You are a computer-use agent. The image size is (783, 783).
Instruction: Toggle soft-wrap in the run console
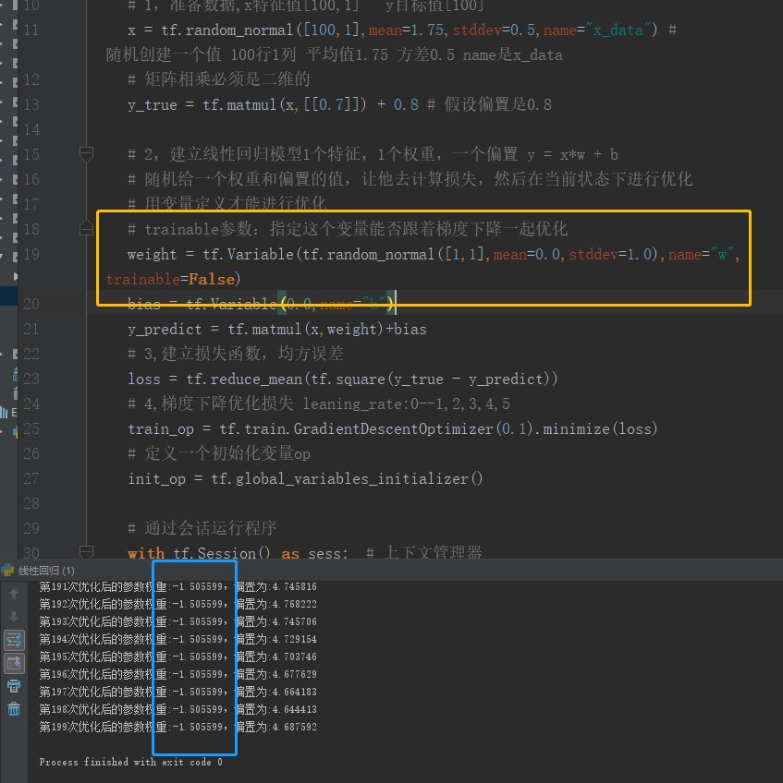click(14, 640)
